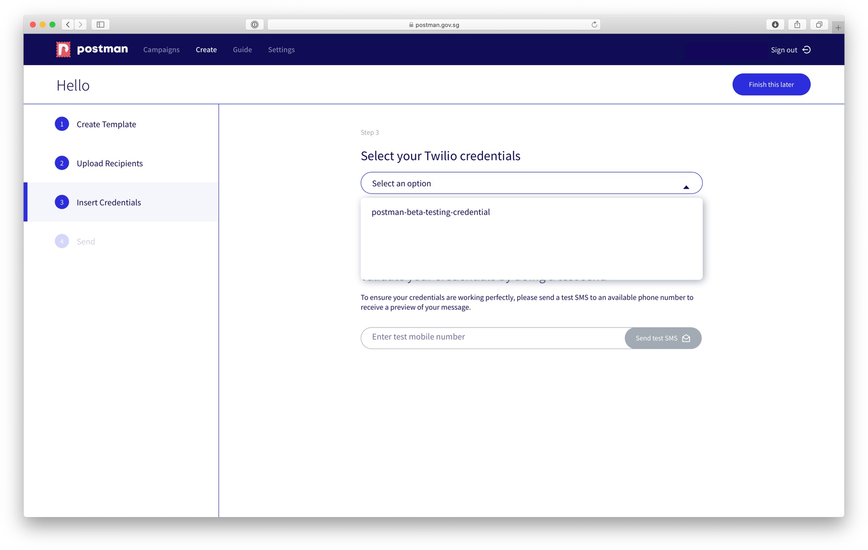Open the Share menu
Image resolution: width=868 pixels, height=550 pixels.
pyautogui.click(x=797, y=24)
